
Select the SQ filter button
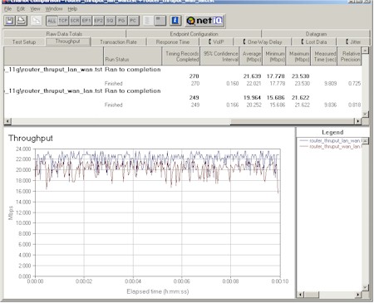click(110, 21)
